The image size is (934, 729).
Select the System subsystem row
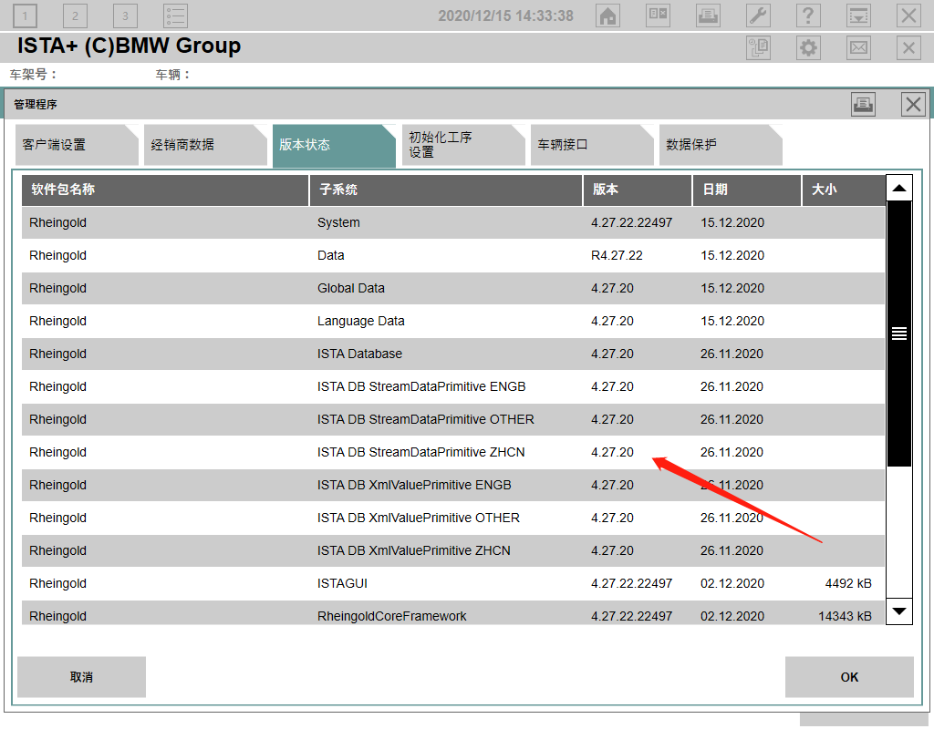[x=453, y=222]
